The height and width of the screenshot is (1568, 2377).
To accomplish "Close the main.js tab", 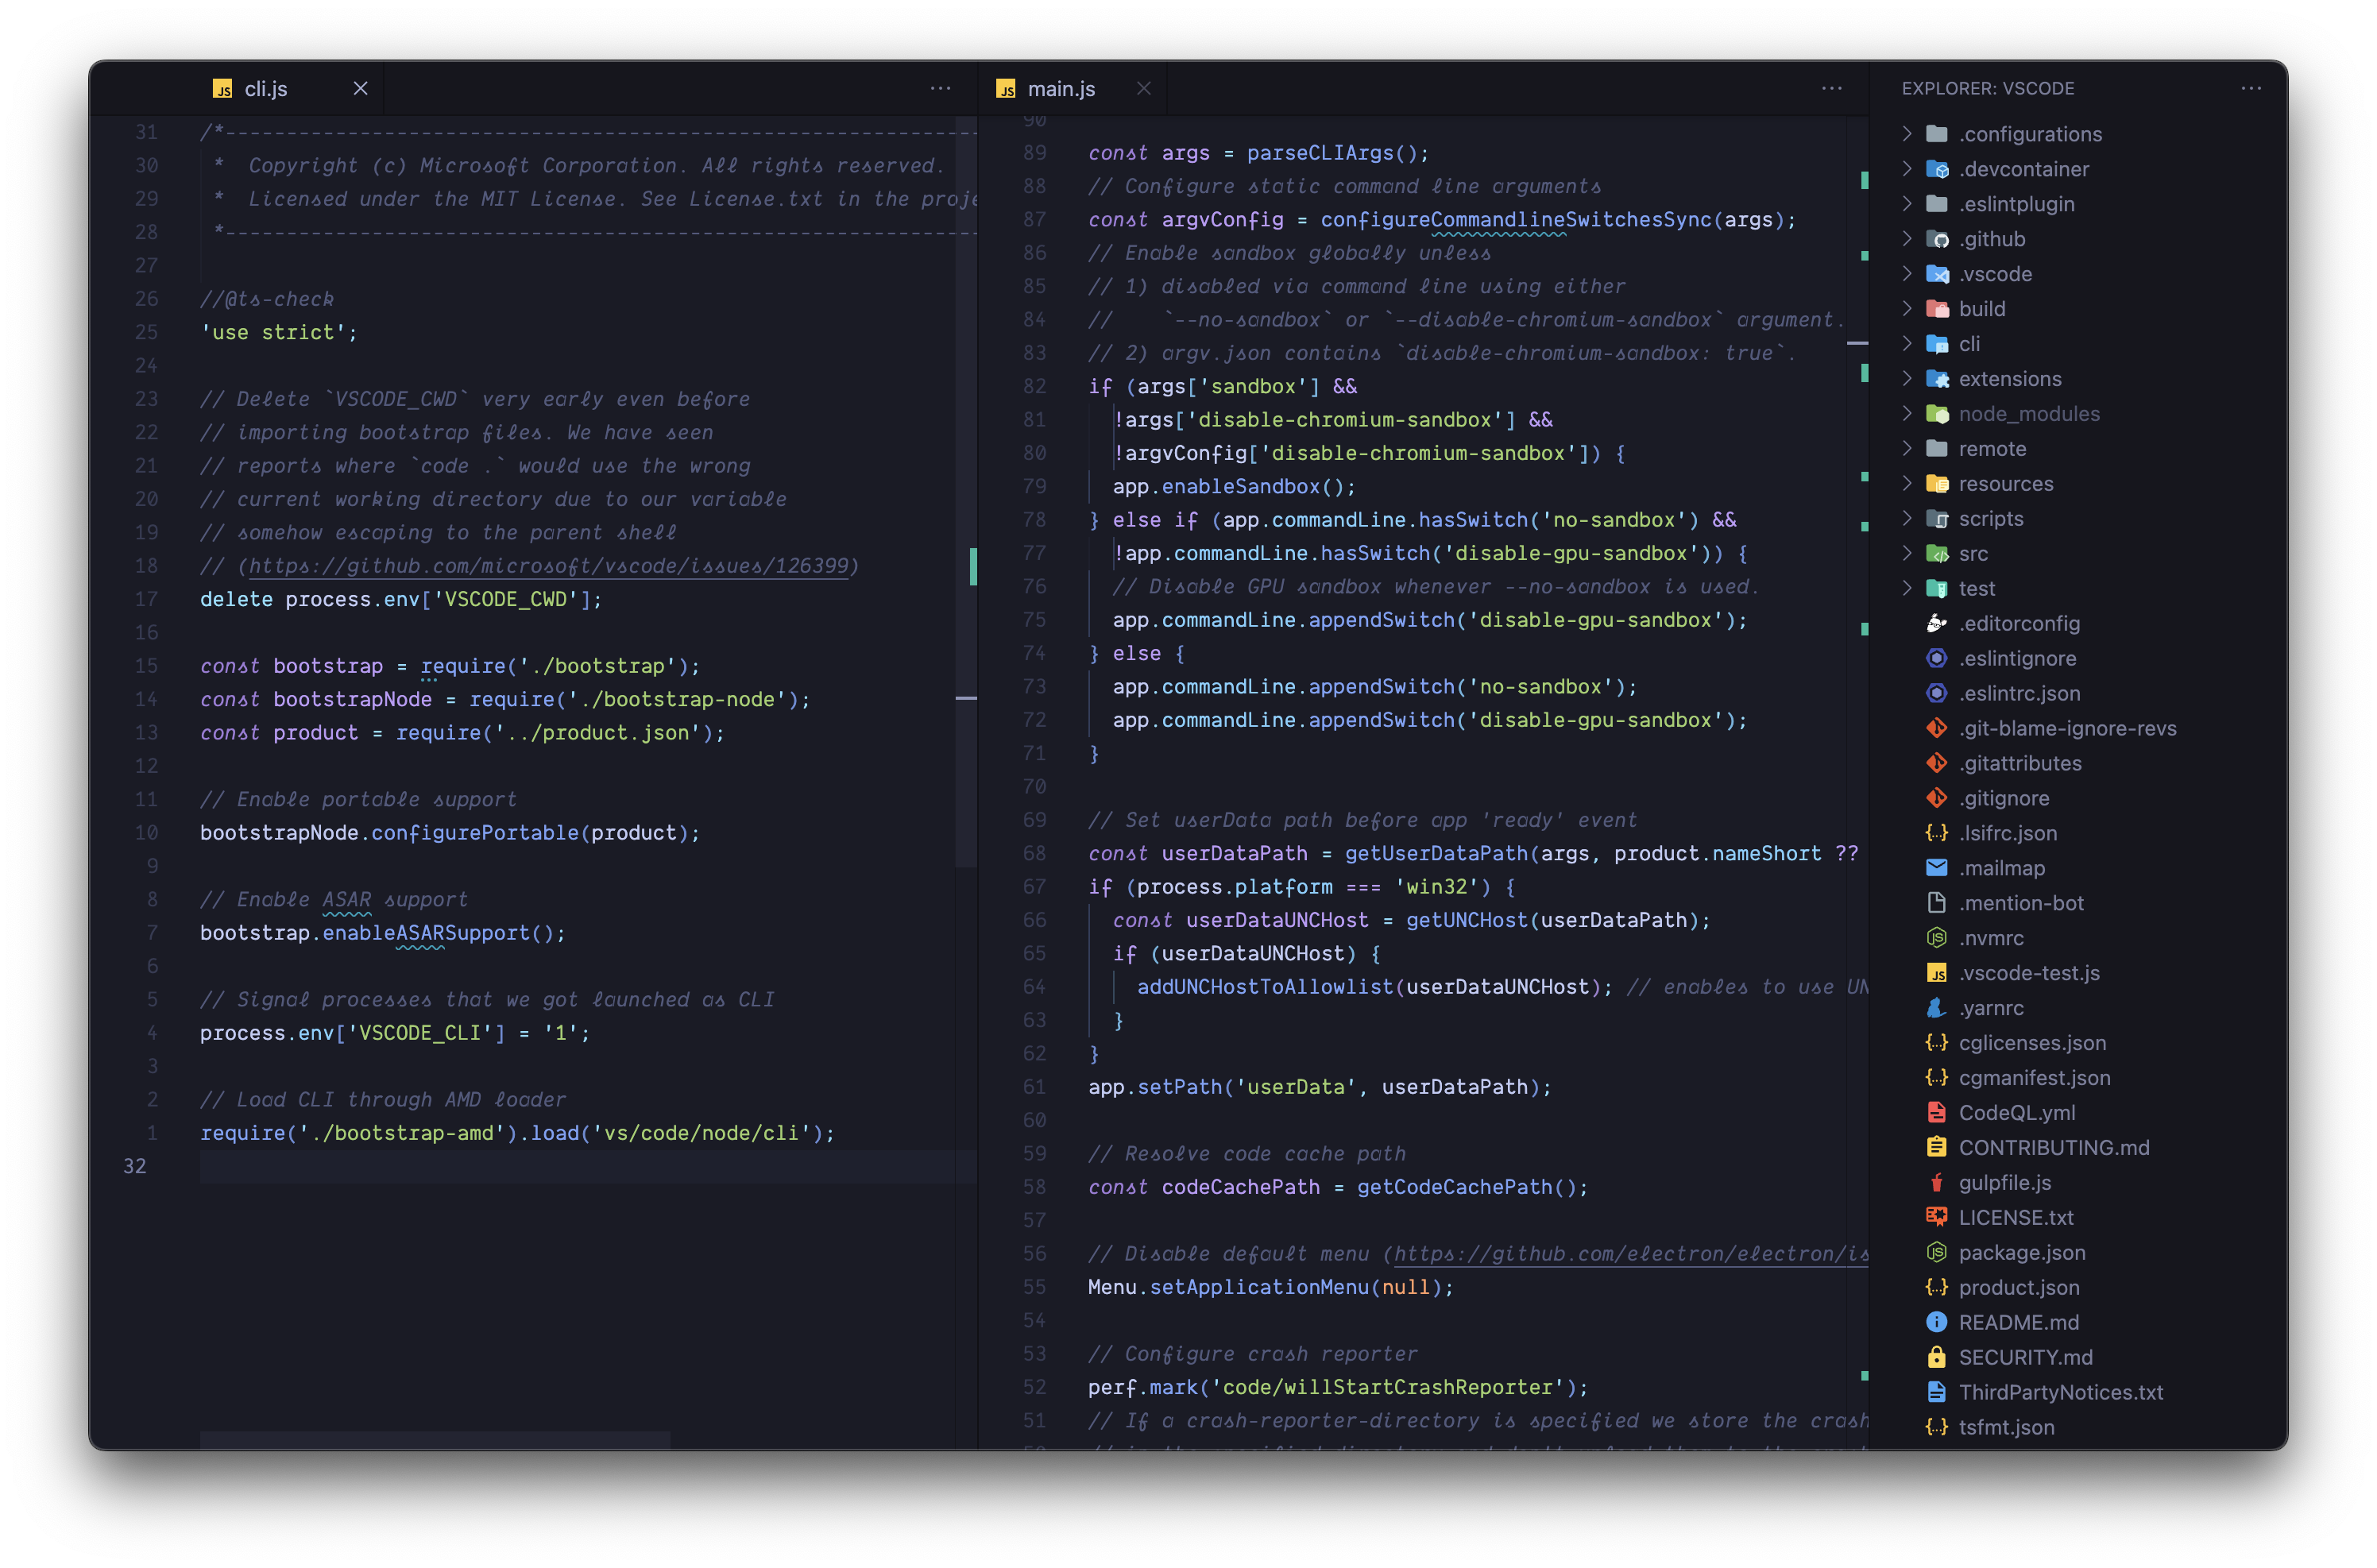I will [1143, 89].
